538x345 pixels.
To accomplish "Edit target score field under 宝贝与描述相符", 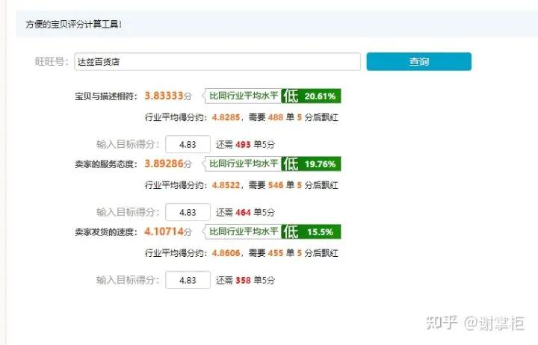I will 188,144.
